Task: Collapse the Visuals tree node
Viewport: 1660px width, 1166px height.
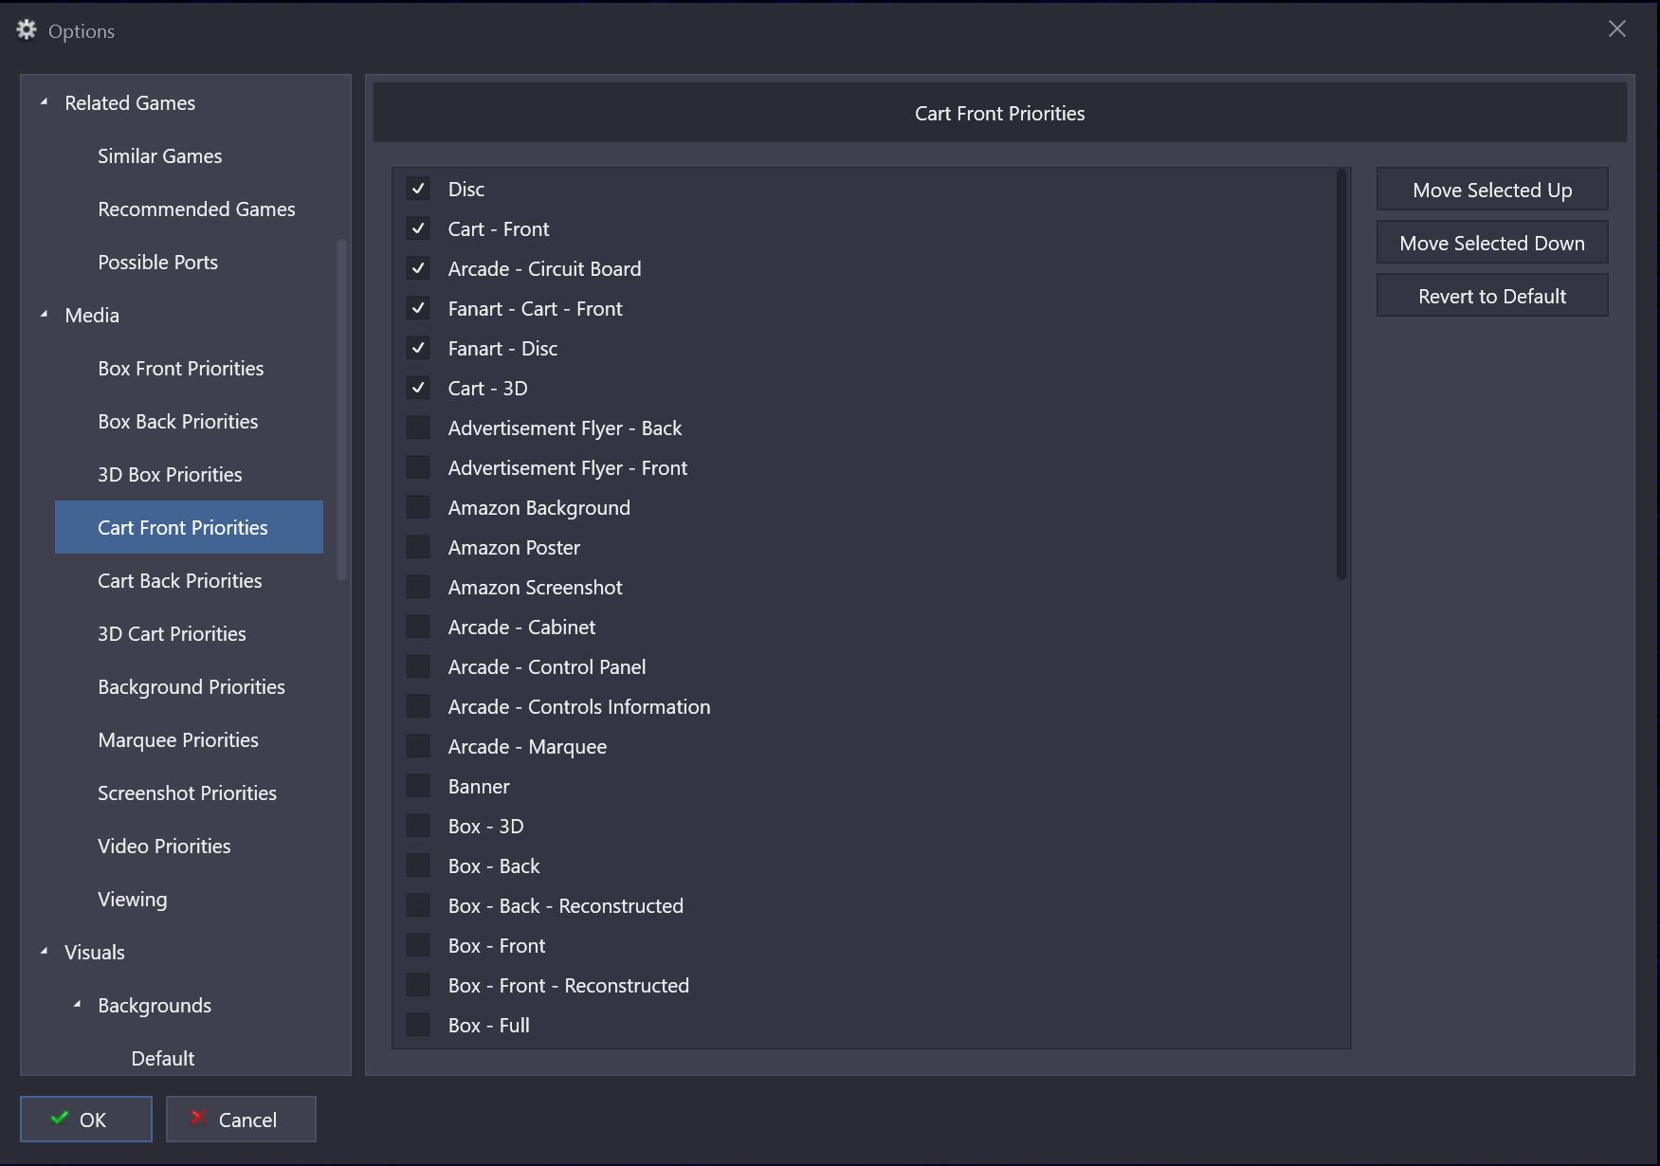Action: 44,952
